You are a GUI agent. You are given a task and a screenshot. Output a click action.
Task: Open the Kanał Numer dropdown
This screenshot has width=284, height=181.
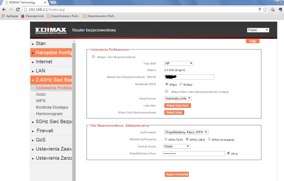178,98
